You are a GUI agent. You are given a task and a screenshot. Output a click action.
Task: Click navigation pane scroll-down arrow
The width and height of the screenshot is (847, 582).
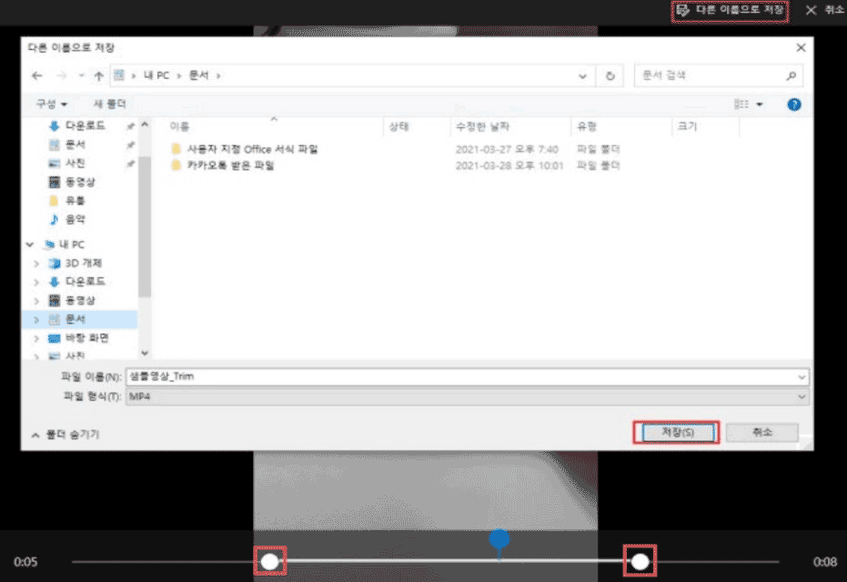pyautogui.click(x=145, y=353)
